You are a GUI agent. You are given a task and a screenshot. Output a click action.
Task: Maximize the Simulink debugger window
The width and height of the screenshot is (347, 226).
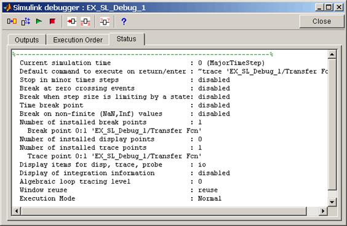pos(329,7)
